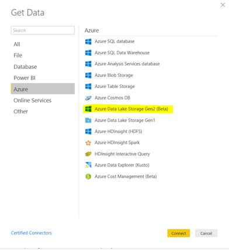Select the Other category
The width and height of the screenshot is (229, 250).
20,111
